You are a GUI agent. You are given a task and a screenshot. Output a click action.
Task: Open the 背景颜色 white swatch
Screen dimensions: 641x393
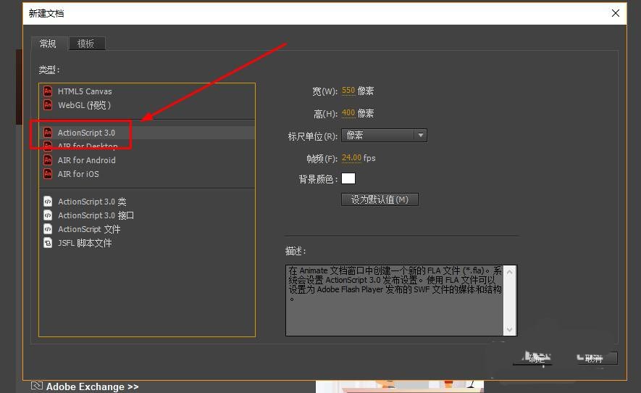tap(348, 178)
